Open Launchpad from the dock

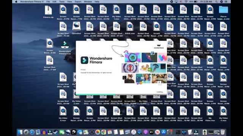tap(26, 132)
